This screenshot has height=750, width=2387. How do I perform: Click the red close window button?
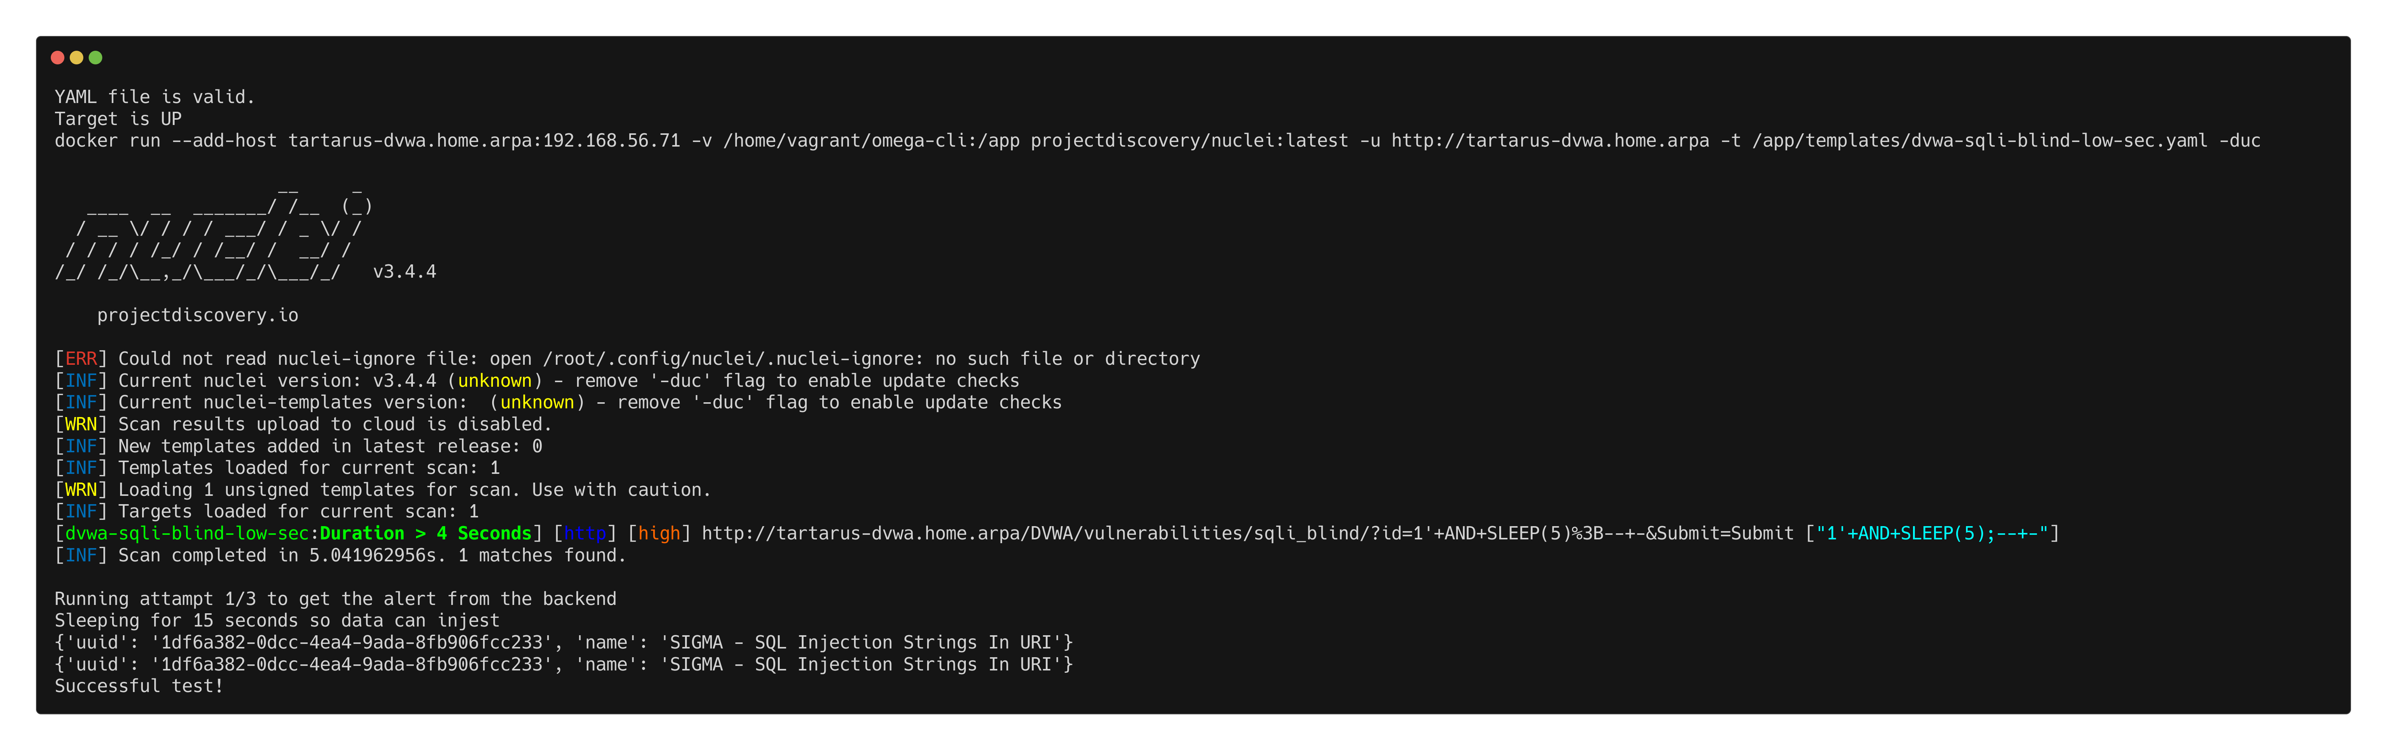point(58,58)
